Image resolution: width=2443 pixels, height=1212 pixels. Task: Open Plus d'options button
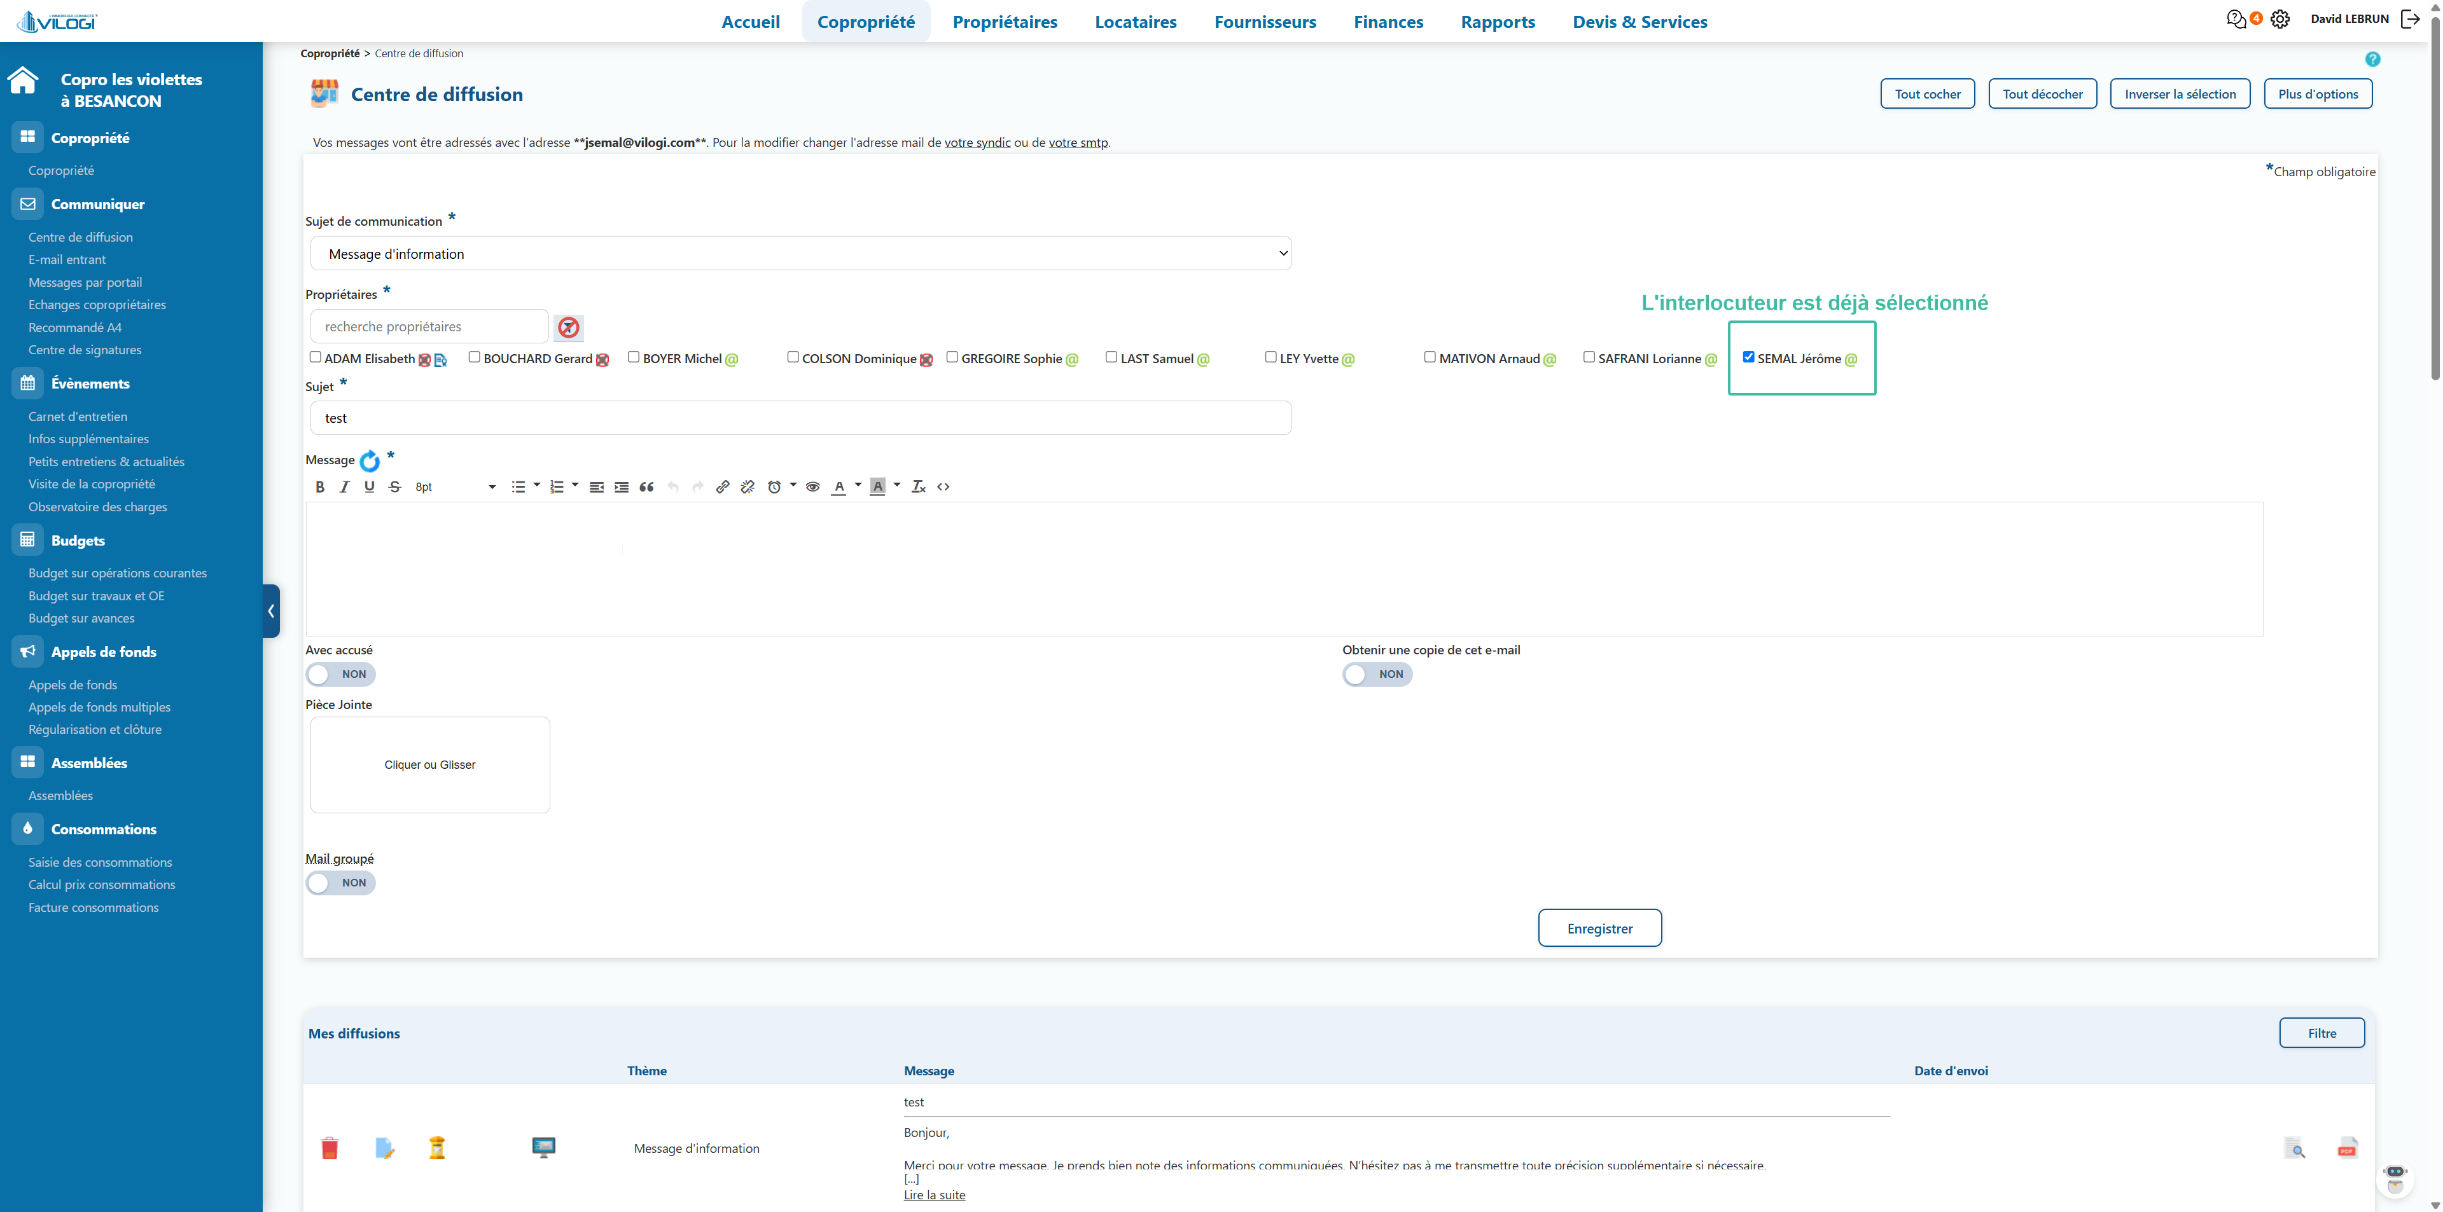click(2318, 94)
